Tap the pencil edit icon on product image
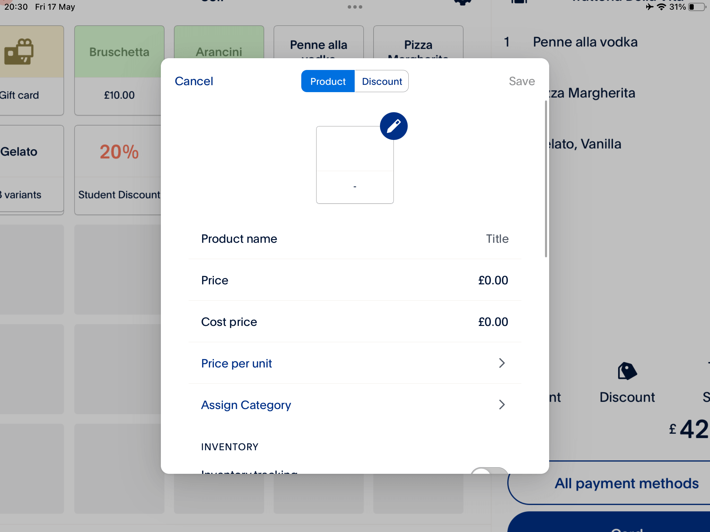The height and width of the screenshot is (532, 710). (x=393, y=125)
